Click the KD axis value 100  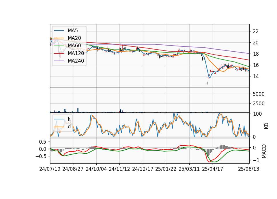pos(257,114)
